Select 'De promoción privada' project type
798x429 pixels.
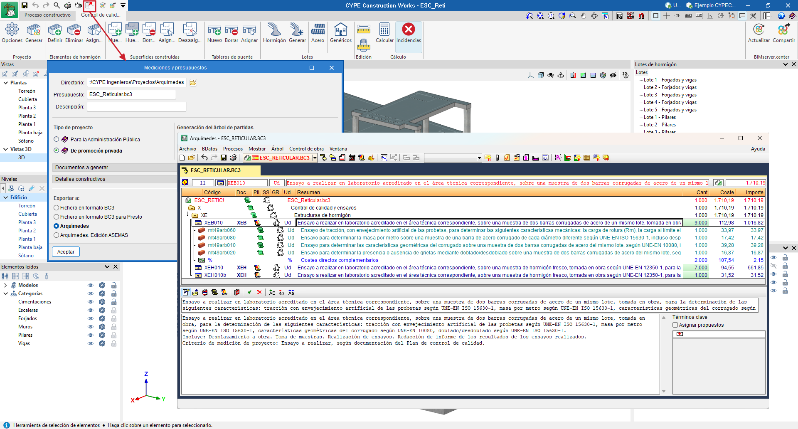(57, 150)
